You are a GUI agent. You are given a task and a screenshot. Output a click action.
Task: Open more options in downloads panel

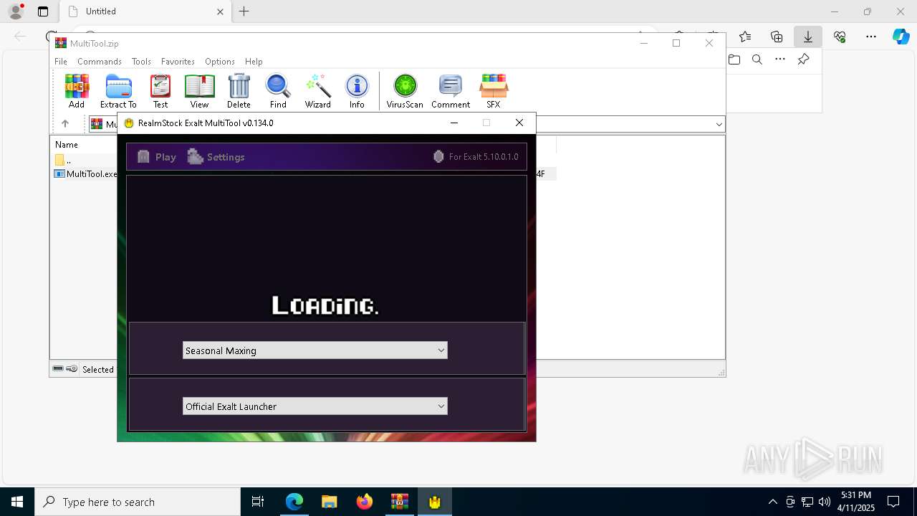tap(780, 59)
